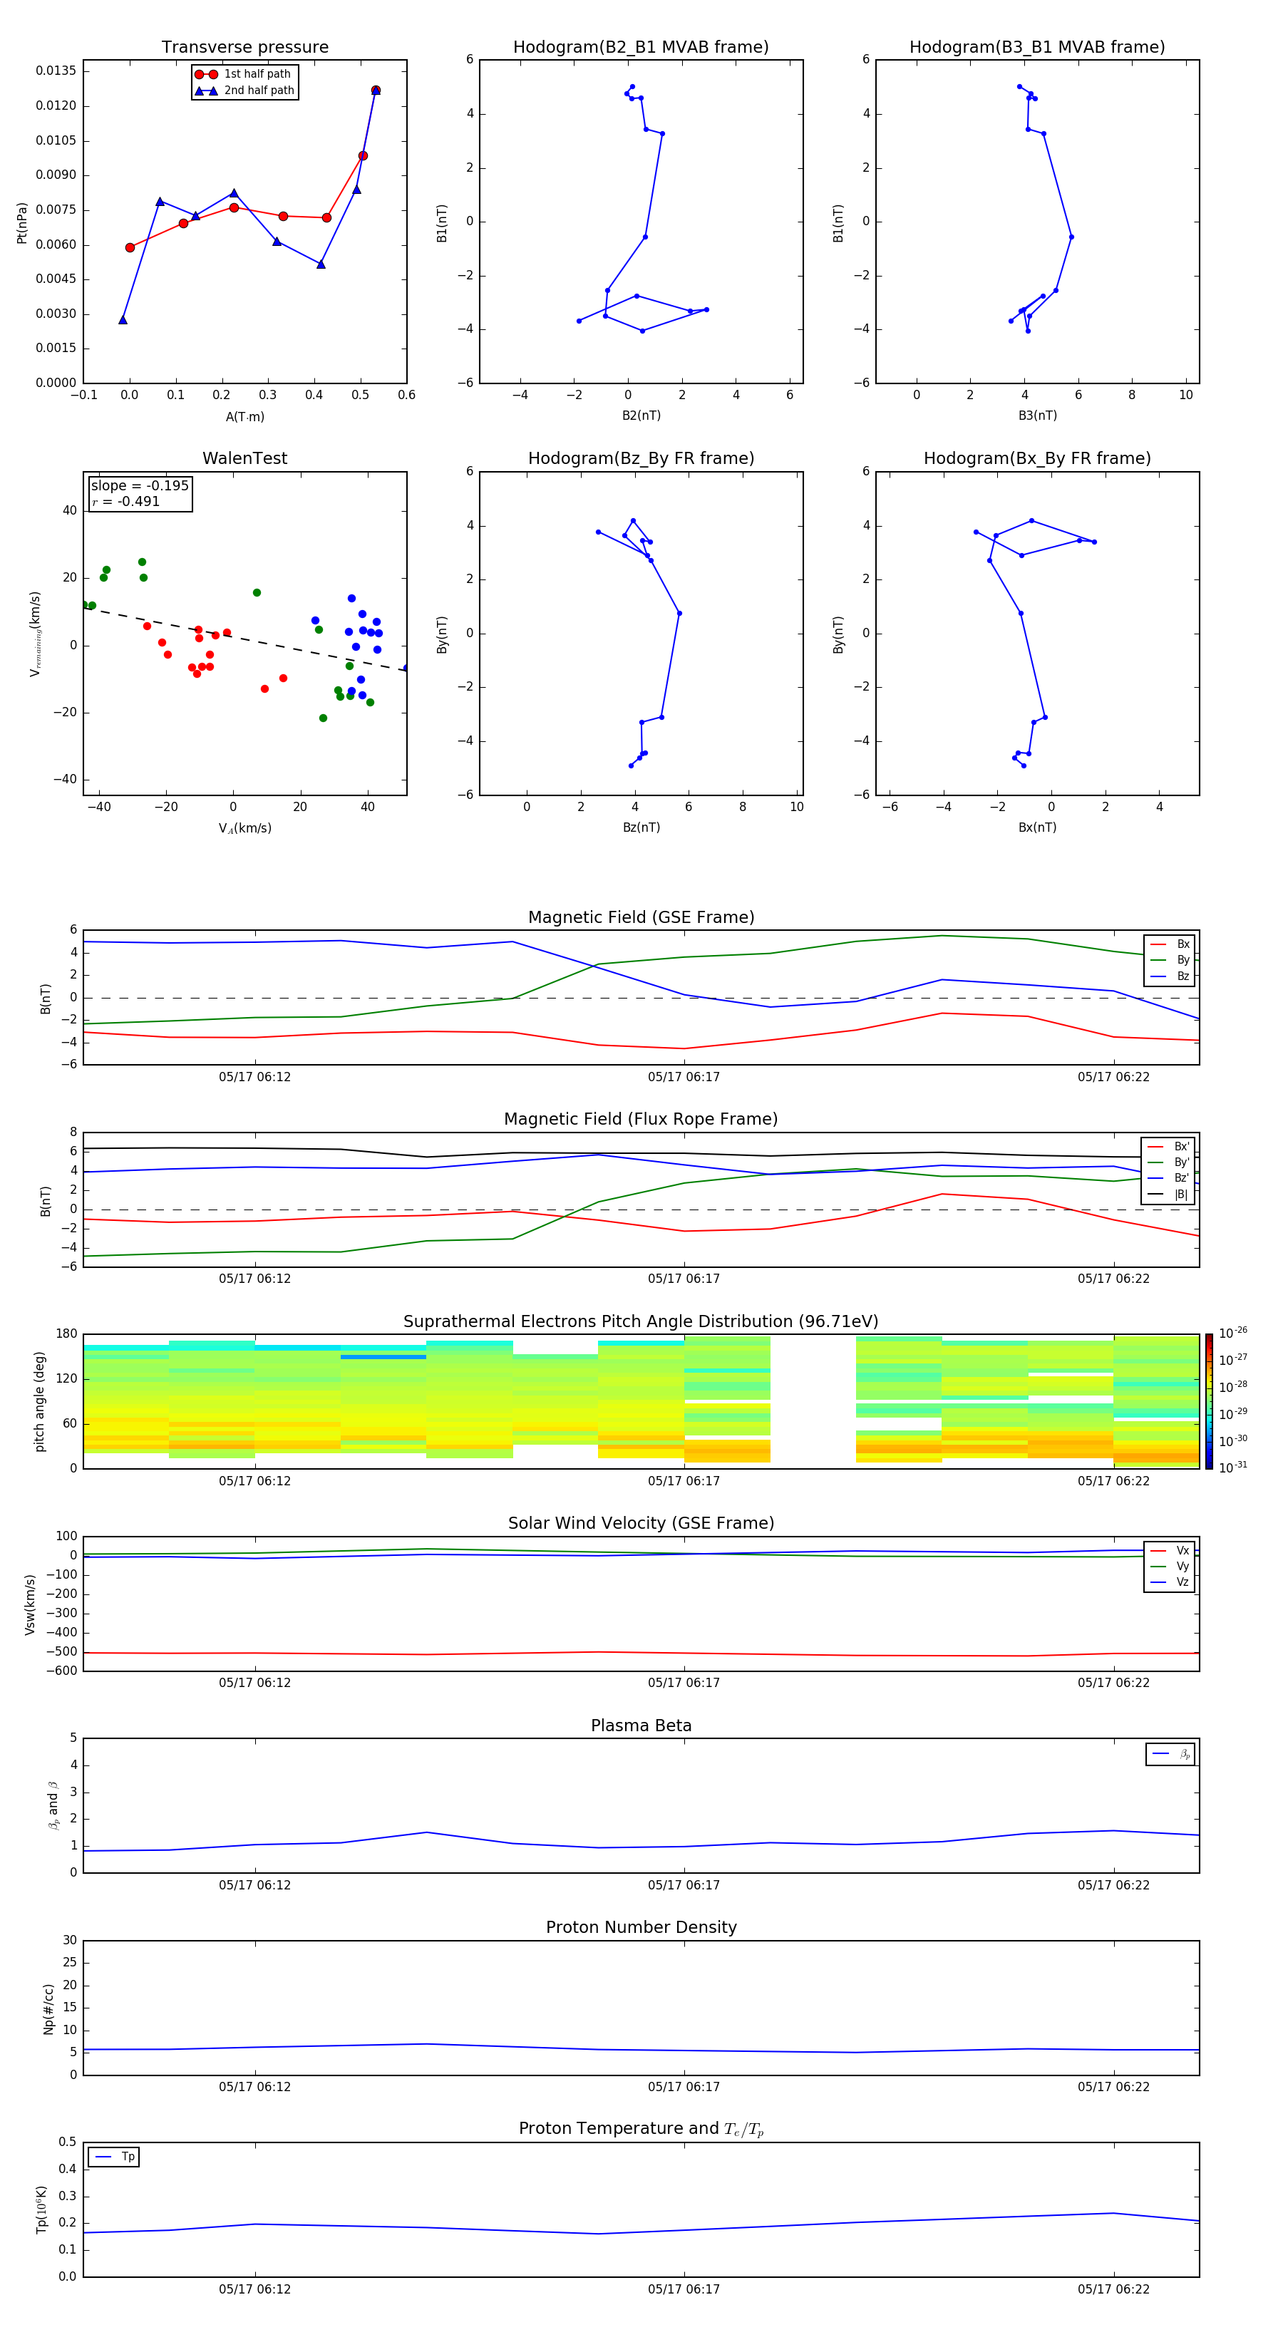Click '05/17 06:17' tick under Plasma Beta plot
Viewport: 1283px width, 2352px height.
pos(684,1885)
